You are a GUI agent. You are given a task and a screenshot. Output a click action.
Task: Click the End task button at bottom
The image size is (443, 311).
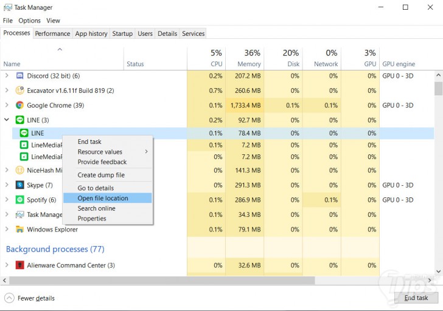click(x=416, y=298)
